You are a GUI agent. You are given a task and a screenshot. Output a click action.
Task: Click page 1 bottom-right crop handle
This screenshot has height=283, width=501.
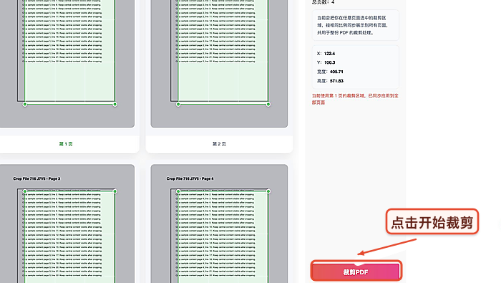click(115, 105)
